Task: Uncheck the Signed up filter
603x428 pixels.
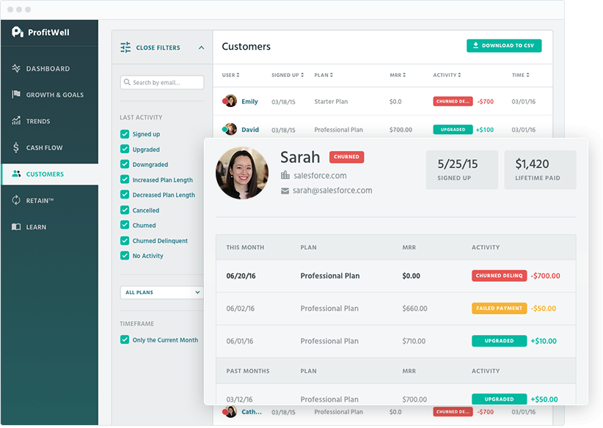Action: [x=125, y=134]
